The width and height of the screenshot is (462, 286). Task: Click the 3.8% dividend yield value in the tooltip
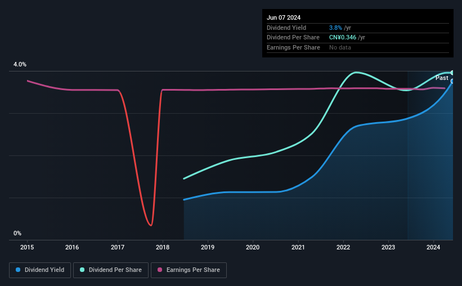(335, 28)
